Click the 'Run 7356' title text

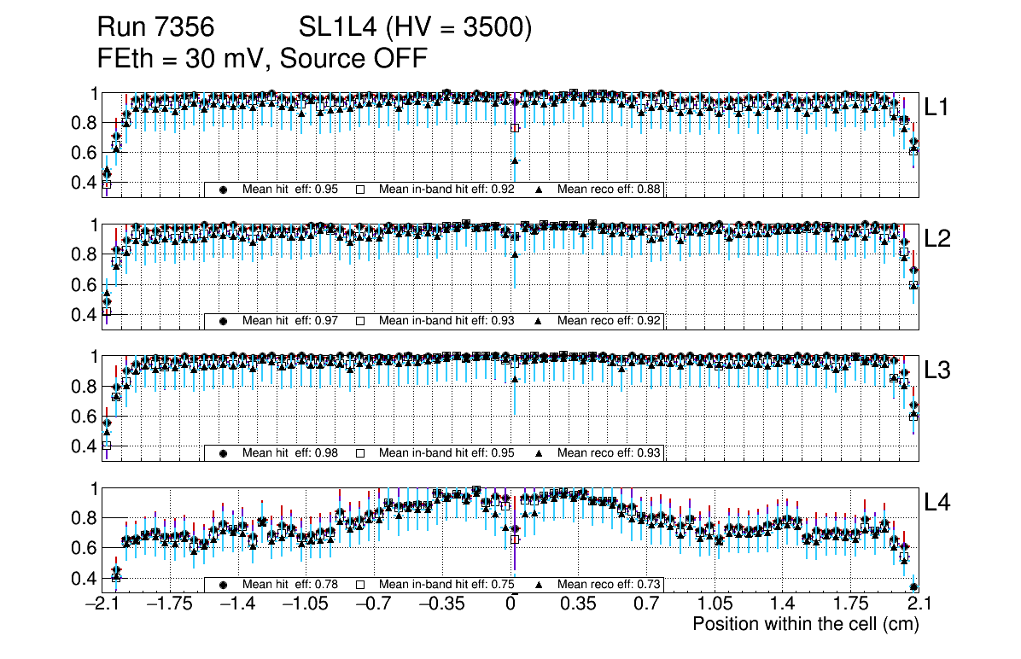coord(154,29)
